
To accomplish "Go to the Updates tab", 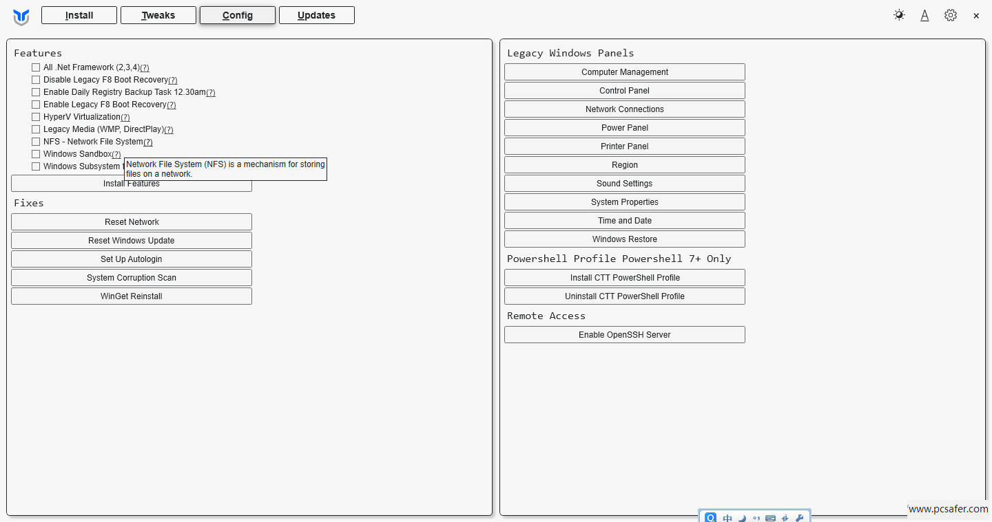I will (x=317, y=15).
